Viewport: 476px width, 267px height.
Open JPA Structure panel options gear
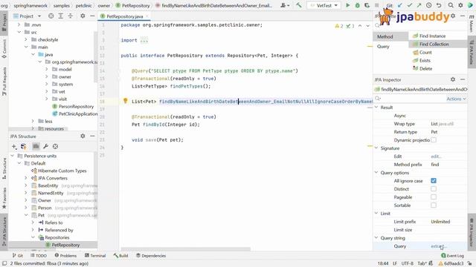pyautogui.click(x=83, y=136)
